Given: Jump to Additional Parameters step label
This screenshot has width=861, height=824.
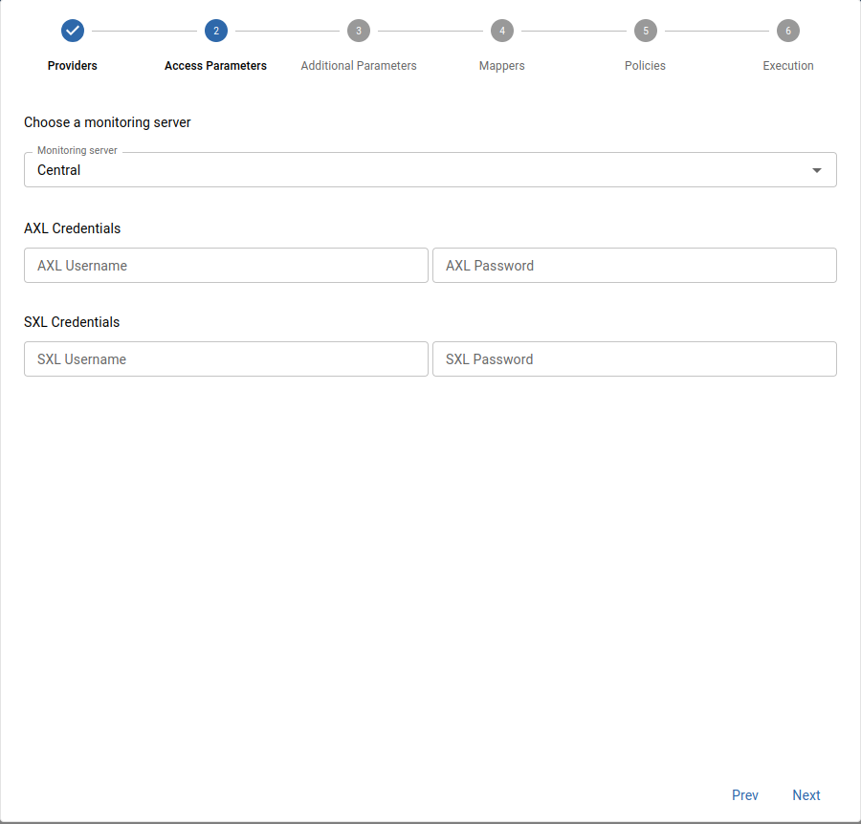Looking at the screenshot, I should pos(359,66).
